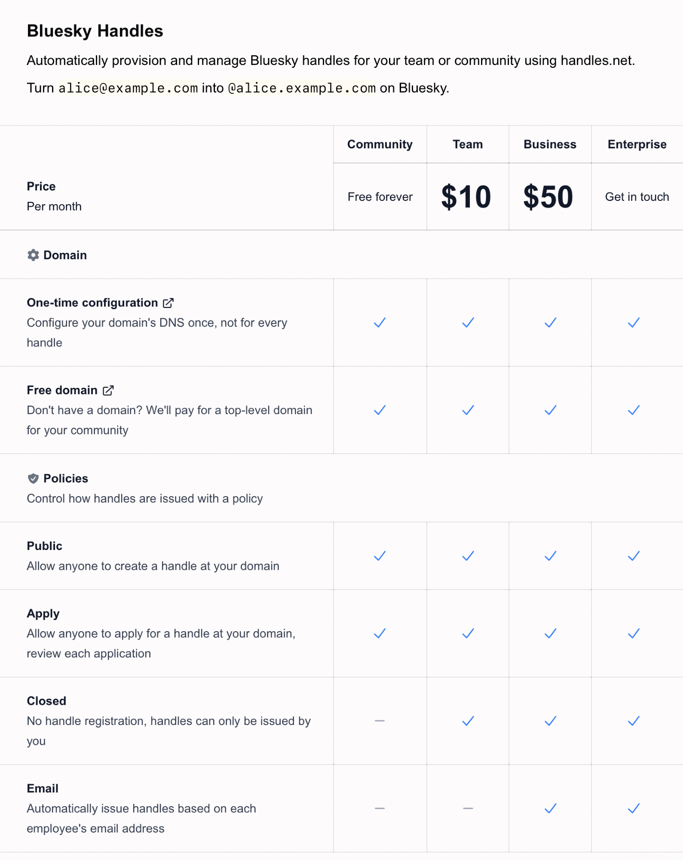Screen dimensions: 683x860
Task: Click Team dash in Email row
Action: pyautogui.click(x=468, y=808)
